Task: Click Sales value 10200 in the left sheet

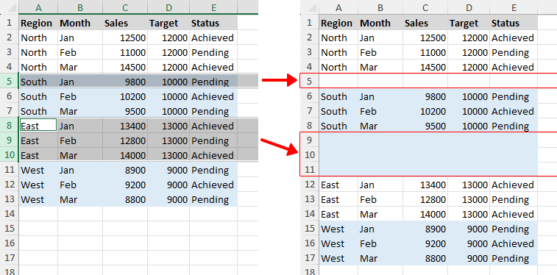Action: (125, 96)
